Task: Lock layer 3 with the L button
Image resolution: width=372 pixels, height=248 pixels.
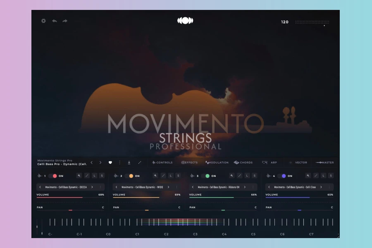Action: pyautogui.click(x=247, y=176)
